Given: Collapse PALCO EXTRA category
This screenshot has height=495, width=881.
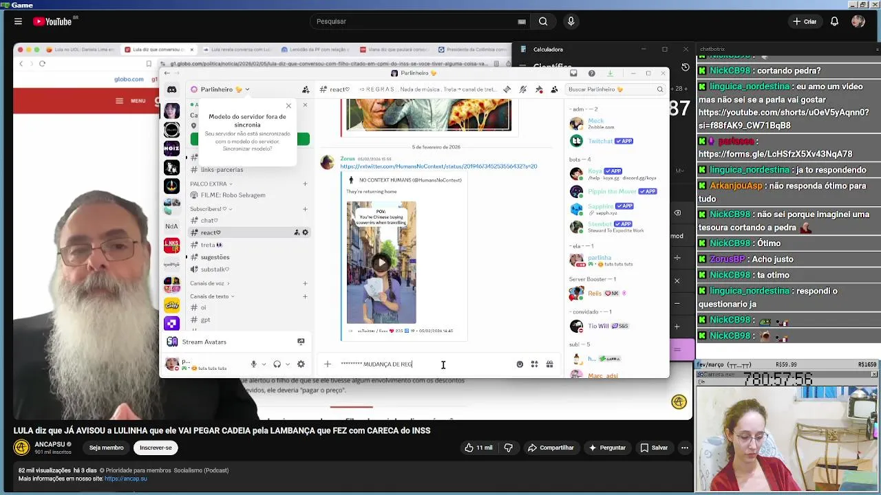Looking at the screenshot, I should [211, 184].
